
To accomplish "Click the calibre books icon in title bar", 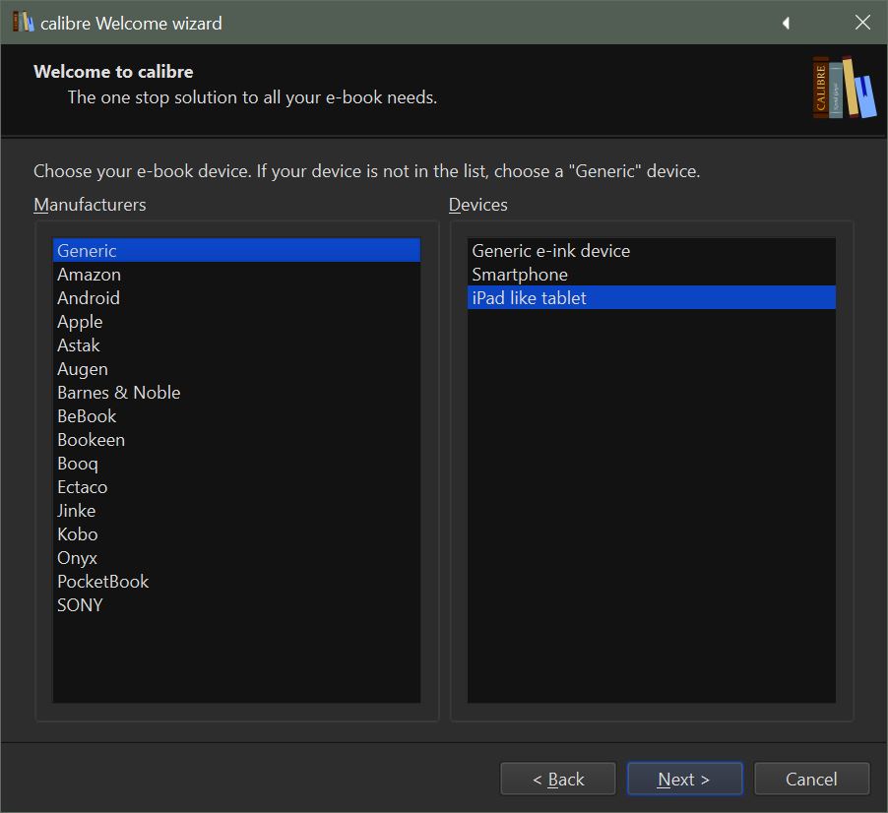I will click(x=24, y=22).
